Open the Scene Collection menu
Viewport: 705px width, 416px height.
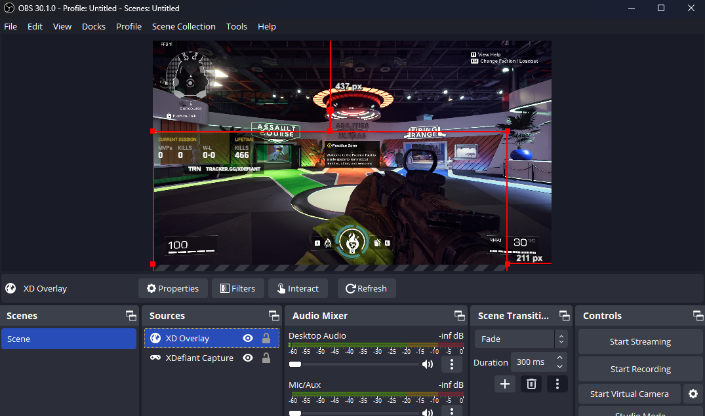coord(184,26)
